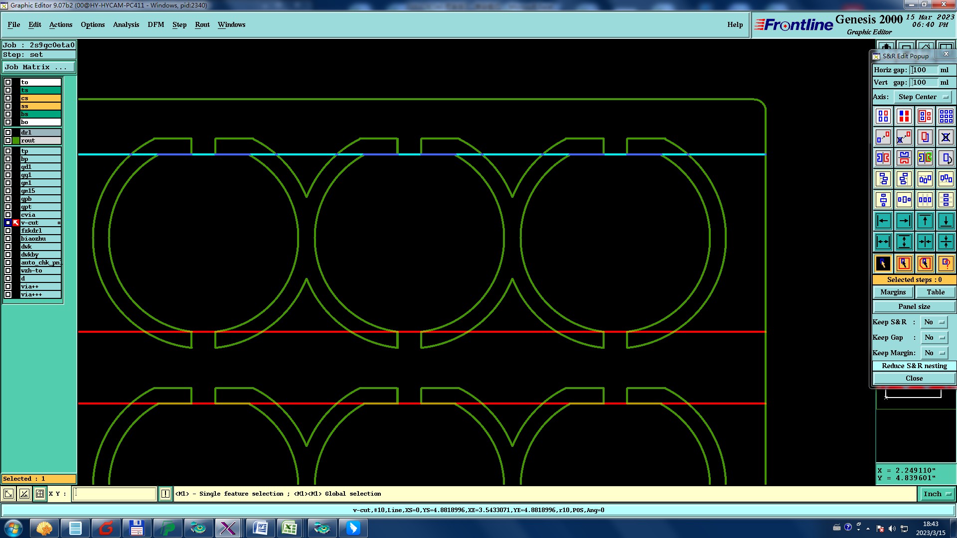
Task: Open Microsoft Word from the taskbar
Action: click(260, 528)
